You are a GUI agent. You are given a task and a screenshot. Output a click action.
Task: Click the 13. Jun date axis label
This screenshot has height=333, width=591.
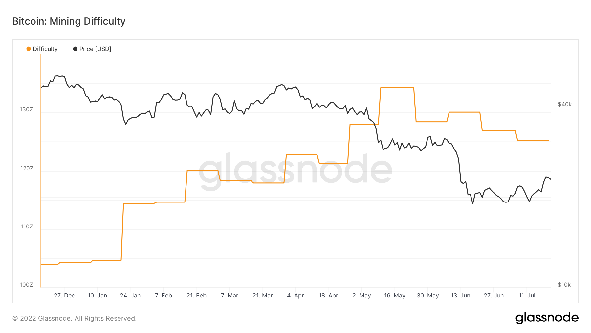pyautogui.click(x=460, y=296)
